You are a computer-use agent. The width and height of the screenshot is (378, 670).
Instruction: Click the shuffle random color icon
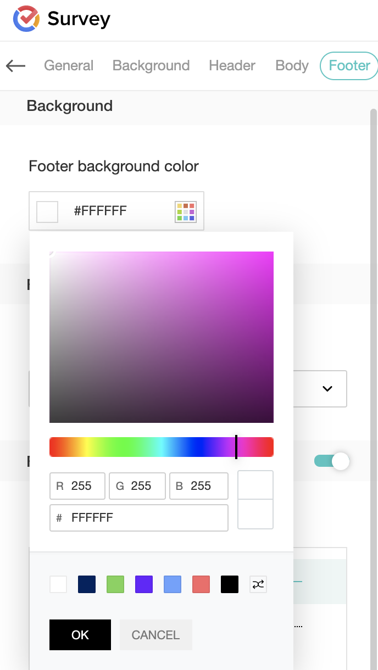[258, 584]
